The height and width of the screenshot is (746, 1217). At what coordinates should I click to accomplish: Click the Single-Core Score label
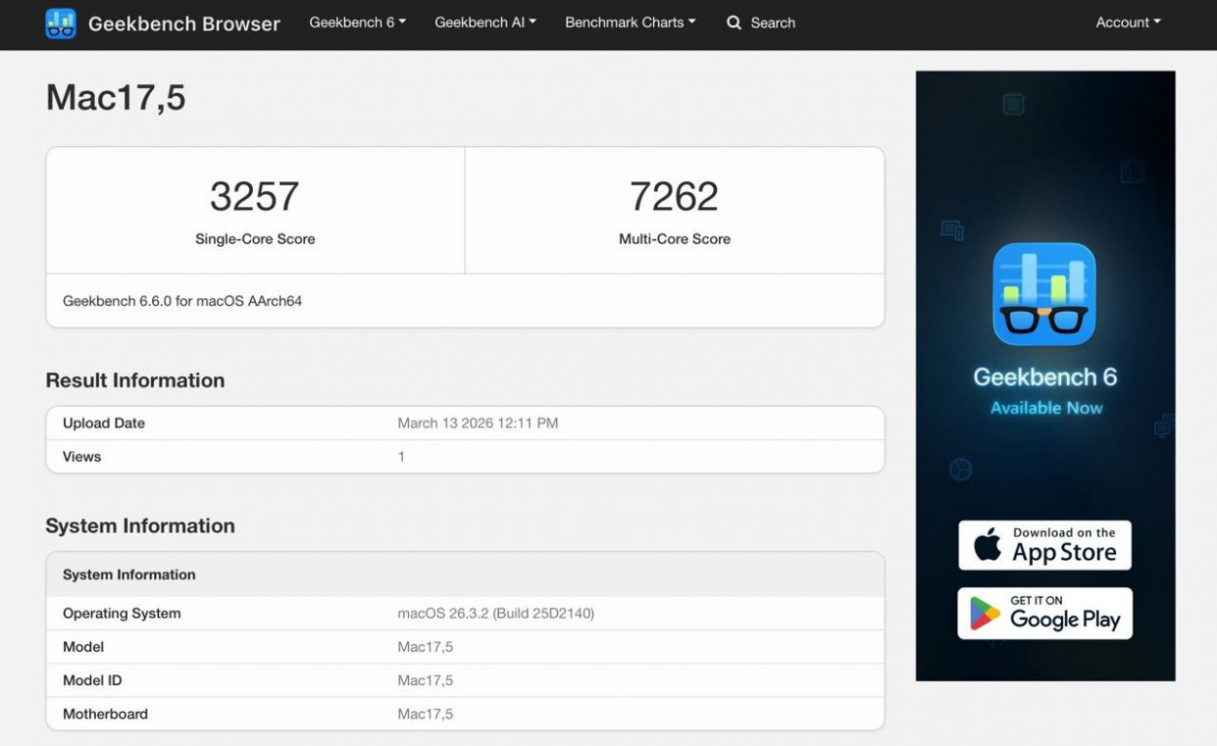(x=255, y=238)
